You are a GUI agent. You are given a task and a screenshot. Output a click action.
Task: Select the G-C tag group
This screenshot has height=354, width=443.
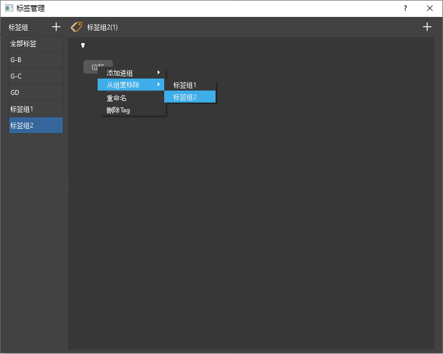(36, 76)
